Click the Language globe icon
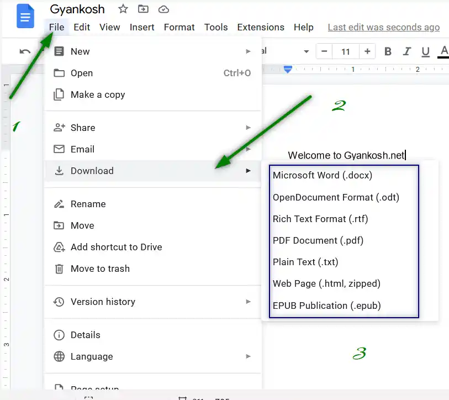The width and height of the screenshot is (449, 400). click(x=59, y=356)
